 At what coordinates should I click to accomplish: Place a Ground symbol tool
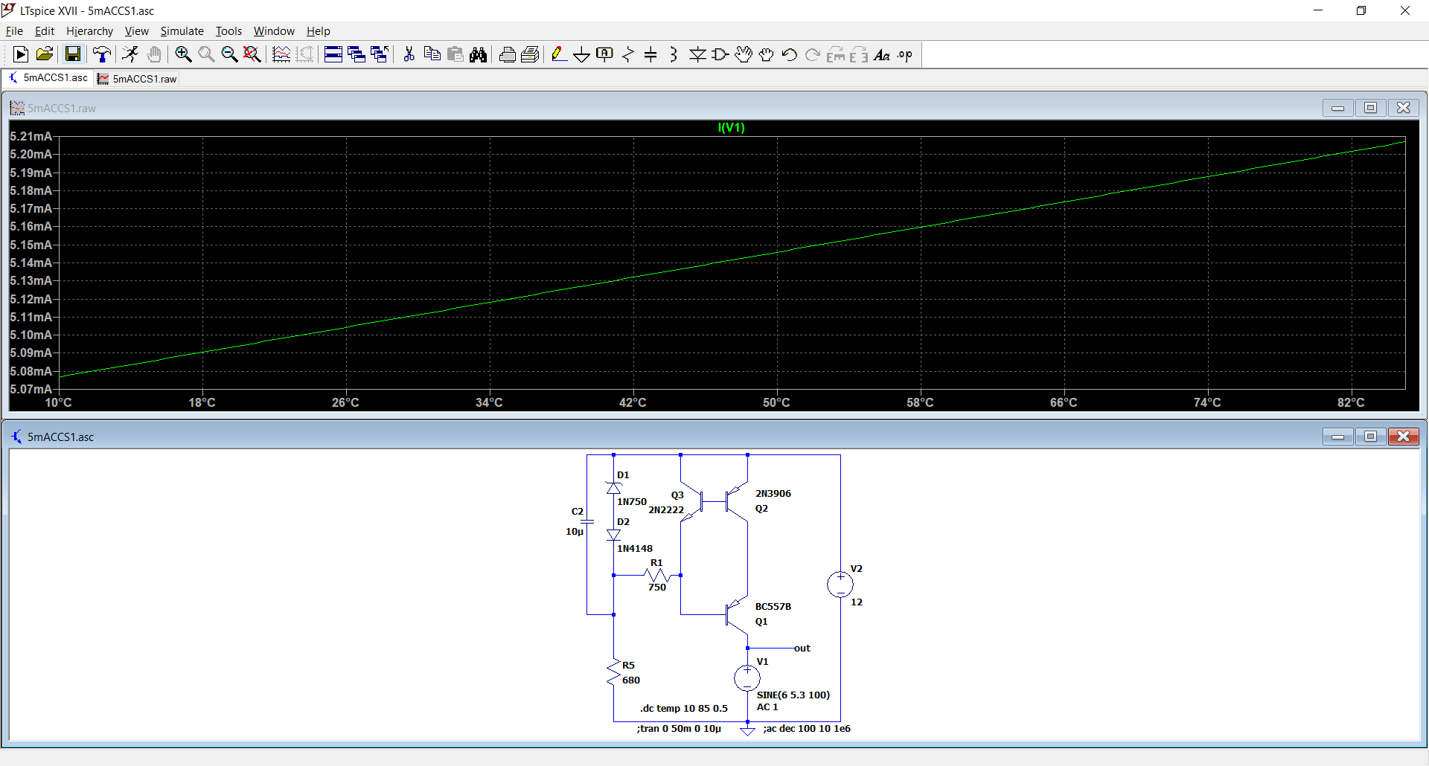point(582,54)
